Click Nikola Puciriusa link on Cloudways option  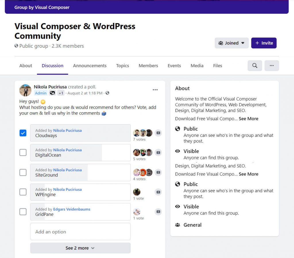click(67, 131)
